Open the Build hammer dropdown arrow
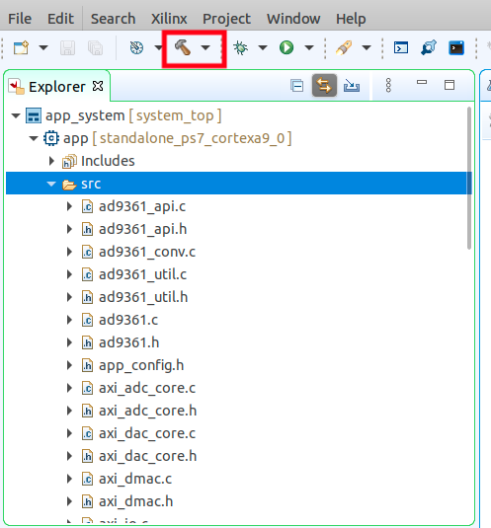This screenshot has height=528, width=491. (x=205, y=47)
